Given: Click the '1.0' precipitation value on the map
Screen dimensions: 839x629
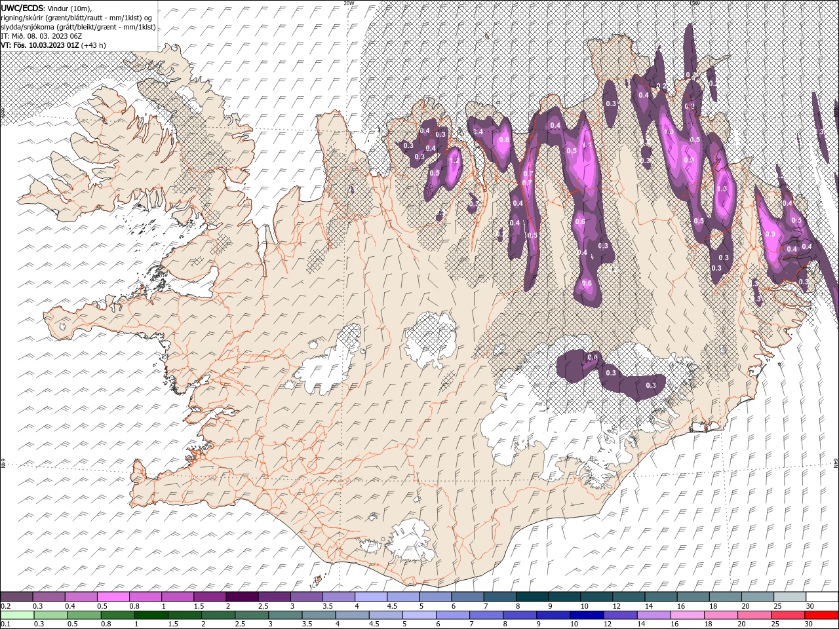Looking at the screenshot, I should (x=669, y=132).
